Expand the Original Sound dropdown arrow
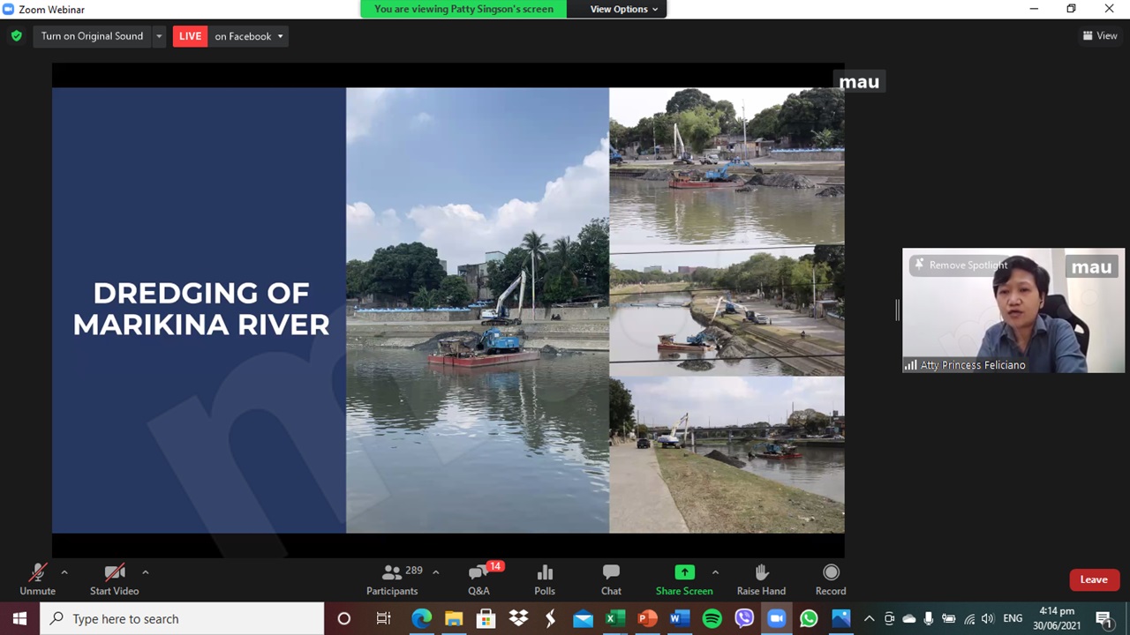 click(159, 36)
